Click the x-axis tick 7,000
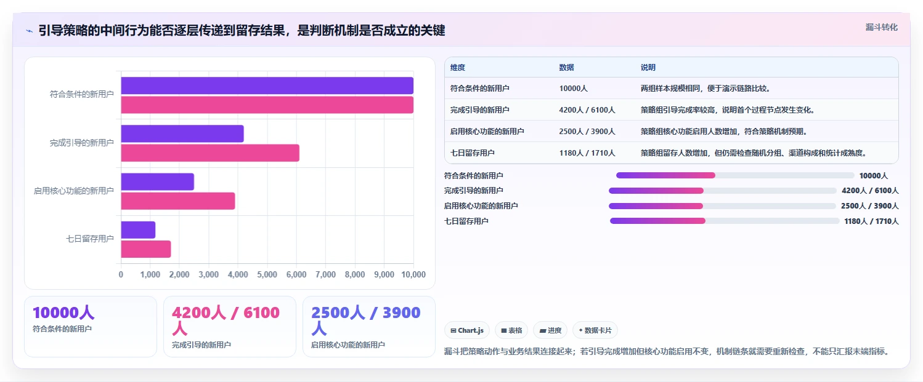The image size is (923, 382). 326,274
